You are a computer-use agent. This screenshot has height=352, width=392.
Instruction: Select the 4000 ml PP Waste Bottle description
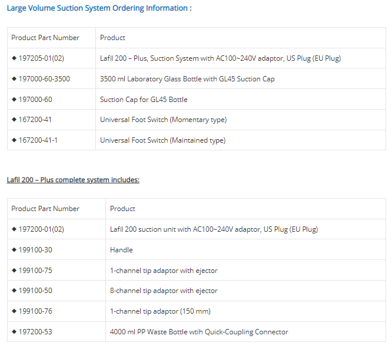click(x=199, y=332)
